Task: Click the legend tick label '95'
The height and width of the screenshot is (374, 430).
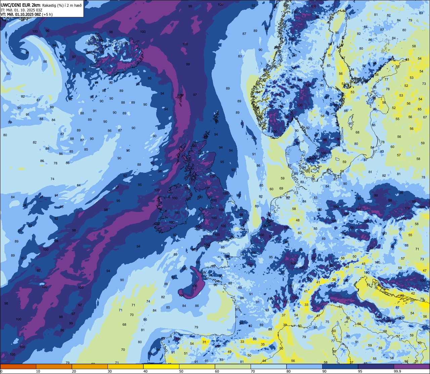Action: (360, 371)
